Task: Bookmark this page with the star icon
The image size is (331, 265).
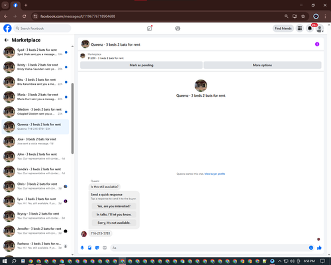Action: tap(303, 16)
